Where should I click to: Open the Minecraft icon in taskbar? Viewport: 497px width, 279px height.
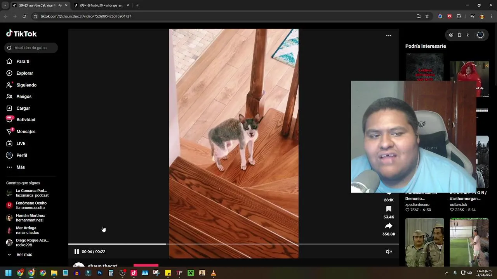pyautogui.click(x=191, y=273)
